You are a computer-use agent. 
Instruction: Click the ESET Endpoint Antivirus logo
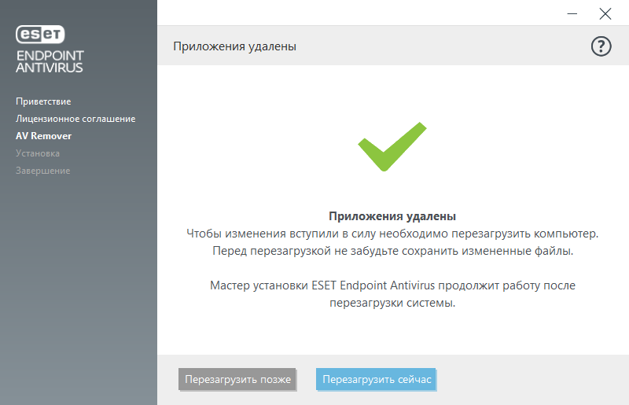tap(50, 49)
